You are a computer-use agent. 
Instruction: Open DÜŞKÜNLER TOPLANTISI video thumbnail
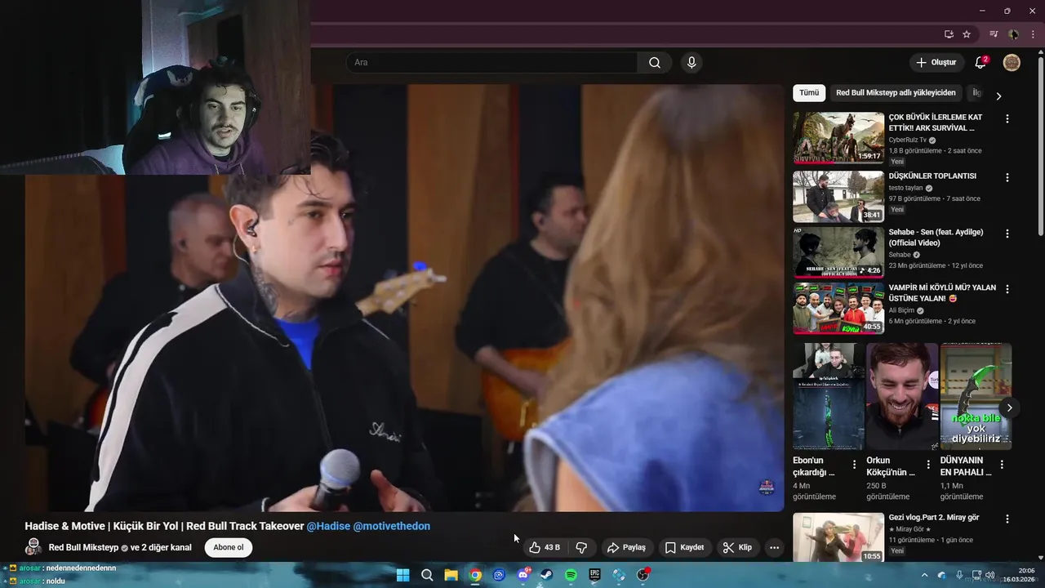pos(838,196)
